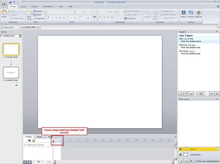Select the 1.2 Untitled Slide thumbnail
This screenshot has width=220, height=164.
(11, 72)
